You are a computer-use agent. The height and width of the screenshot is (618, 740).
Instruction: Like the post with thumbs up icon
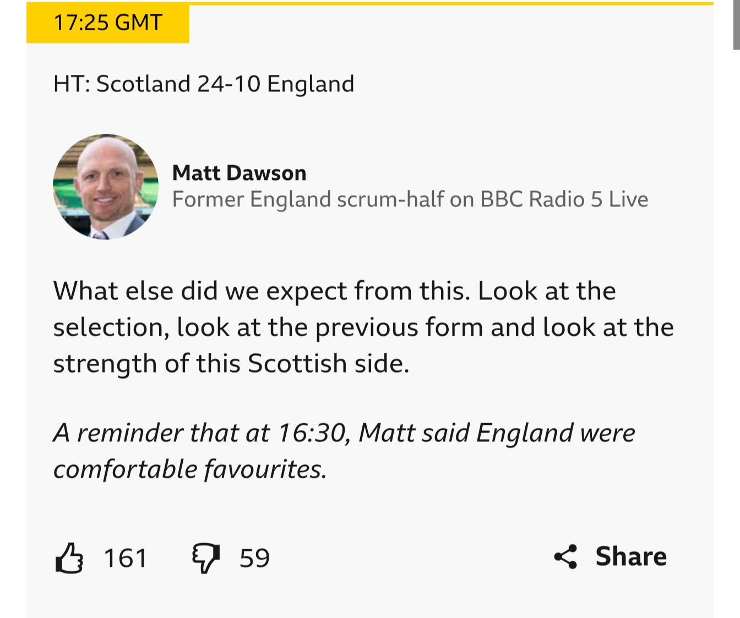coord(69,558)
